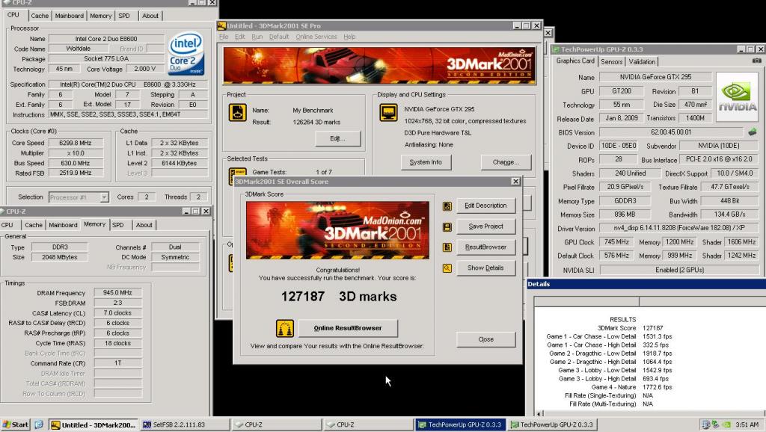This screenshot has width=766, height=432.
Task: Click the Save Project button
Action: tap(485, 226)
